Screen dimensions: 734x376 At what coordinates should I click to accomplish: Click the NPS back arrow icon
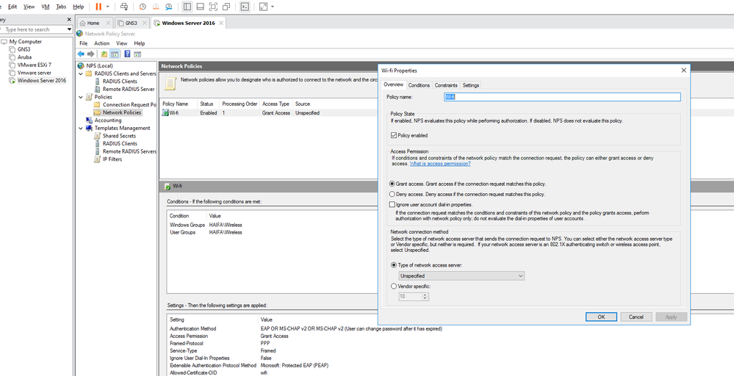pos(81,54)
